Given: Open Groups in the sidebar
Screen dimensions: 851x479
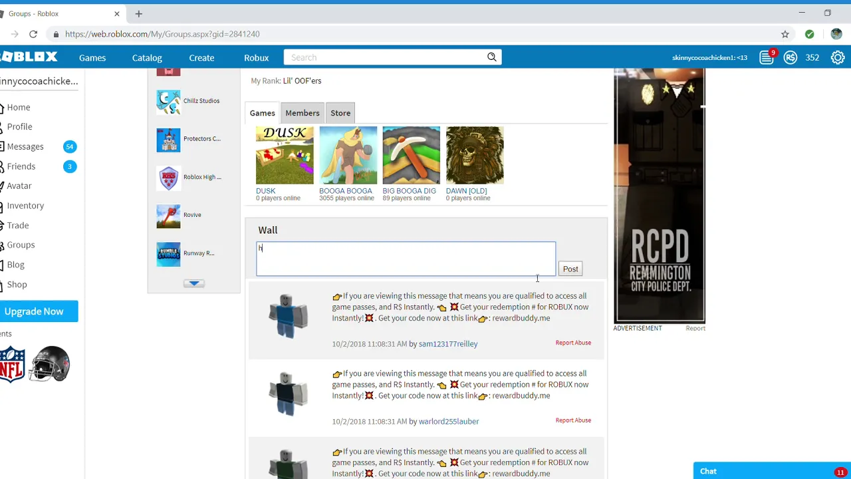Looking at the screenshot, I should pyautogui.click(x=21, y=245).
